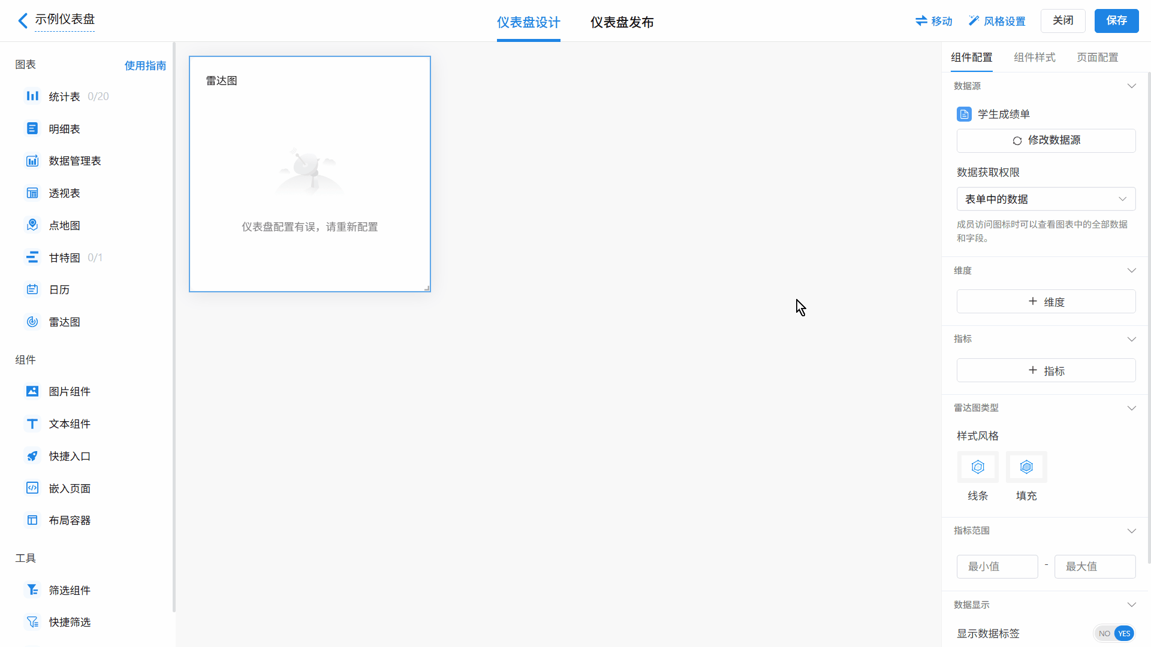
Task: Choose the 填充 radar style option
Action: point(1026,467)
